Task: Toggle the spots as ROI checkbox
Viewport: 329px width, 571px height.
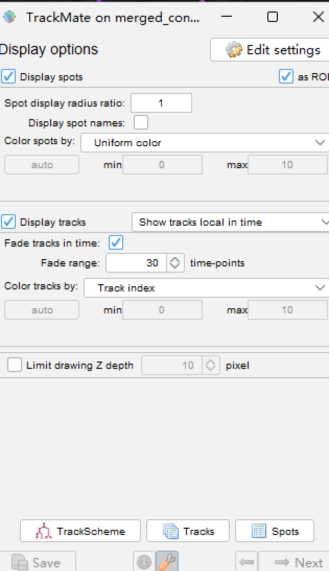Action: [286, 77]
